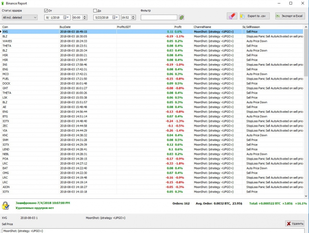309x233 pixels.
Task: Select the LEND coin row
Action: tap(152, 150)
